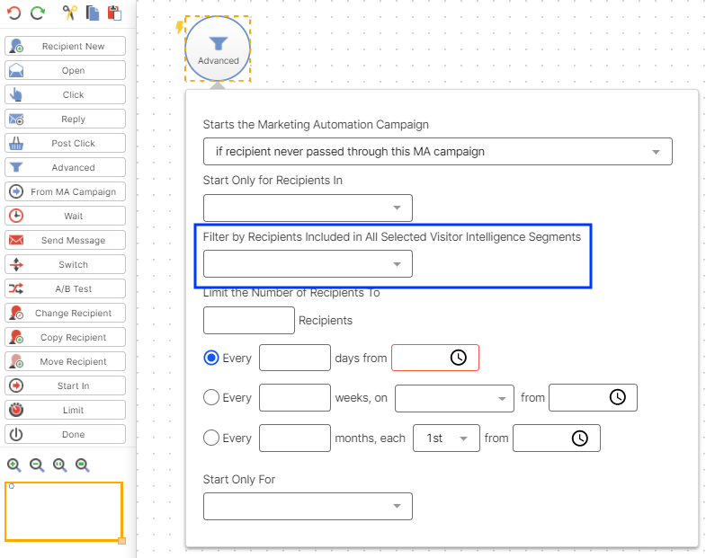Add a Send Message node
715x558 pixels.
[x=66, y=240]
